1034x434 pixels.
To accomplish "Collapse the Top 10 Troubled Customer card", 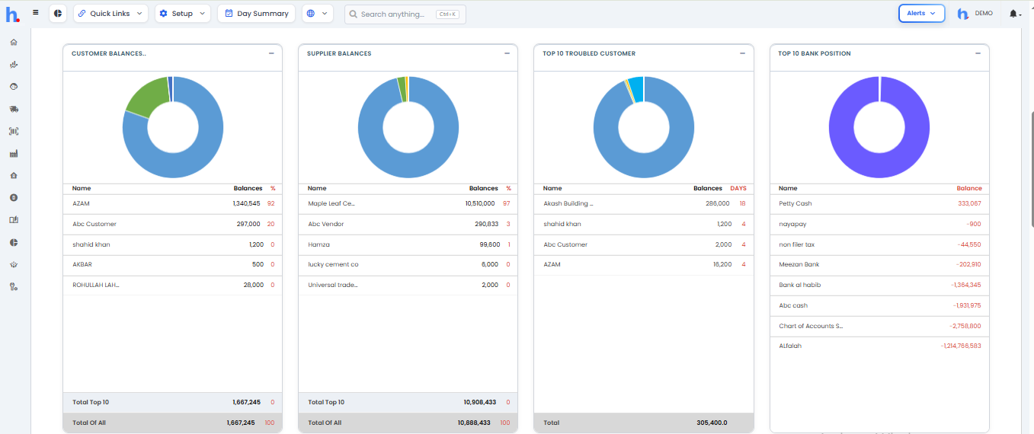I will tap(742, 53).
